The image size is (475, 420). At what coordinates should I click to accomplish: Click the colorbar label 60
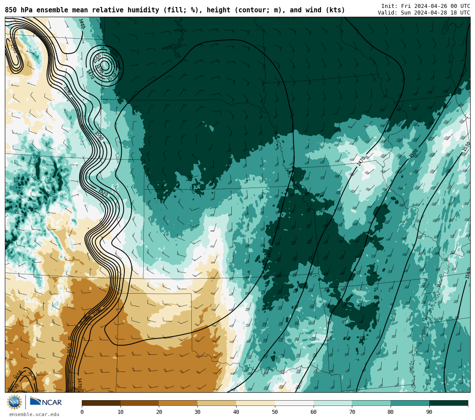coord(314,412)
